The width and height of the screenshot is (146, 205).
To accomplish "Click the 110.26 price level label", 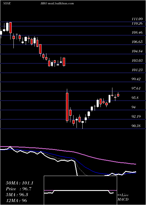I will [137, 23].
